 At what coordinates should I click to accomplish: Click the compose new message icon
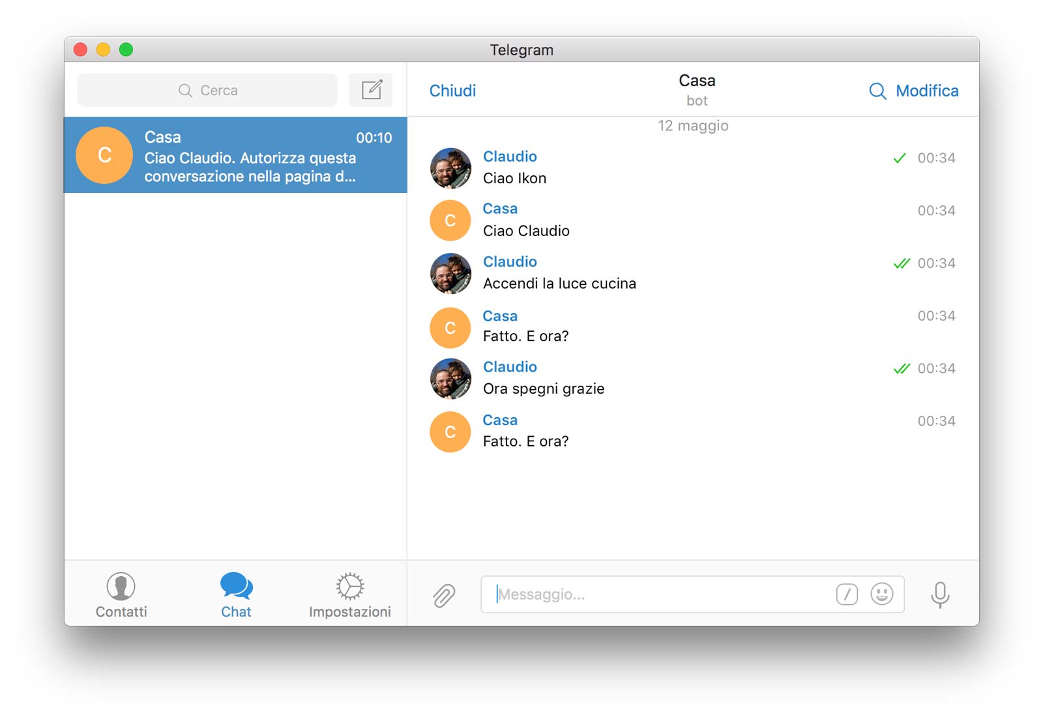pyautogui.click(x=371, y=90)
